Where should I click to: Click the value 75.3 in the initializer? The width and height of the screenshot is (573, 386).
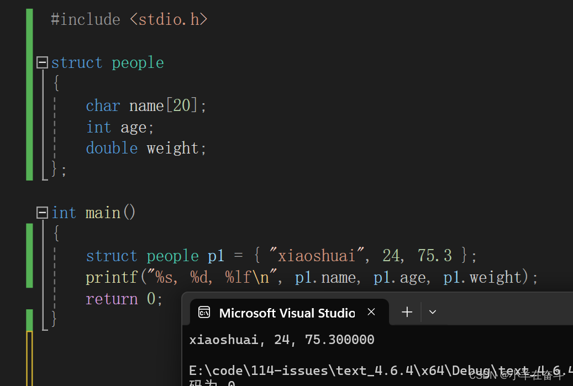pyautogui.click(x=435, y=256)
